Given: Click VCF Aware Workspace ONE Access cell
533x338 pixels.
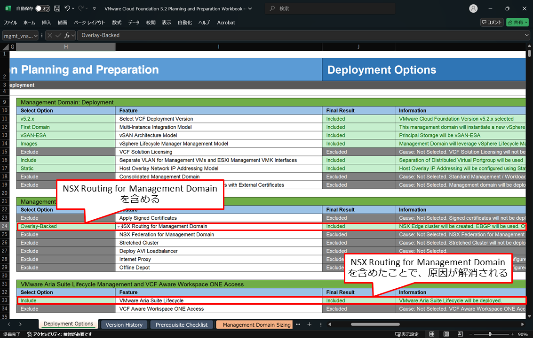Looking at the screenshot, I should tap(219, 309).
